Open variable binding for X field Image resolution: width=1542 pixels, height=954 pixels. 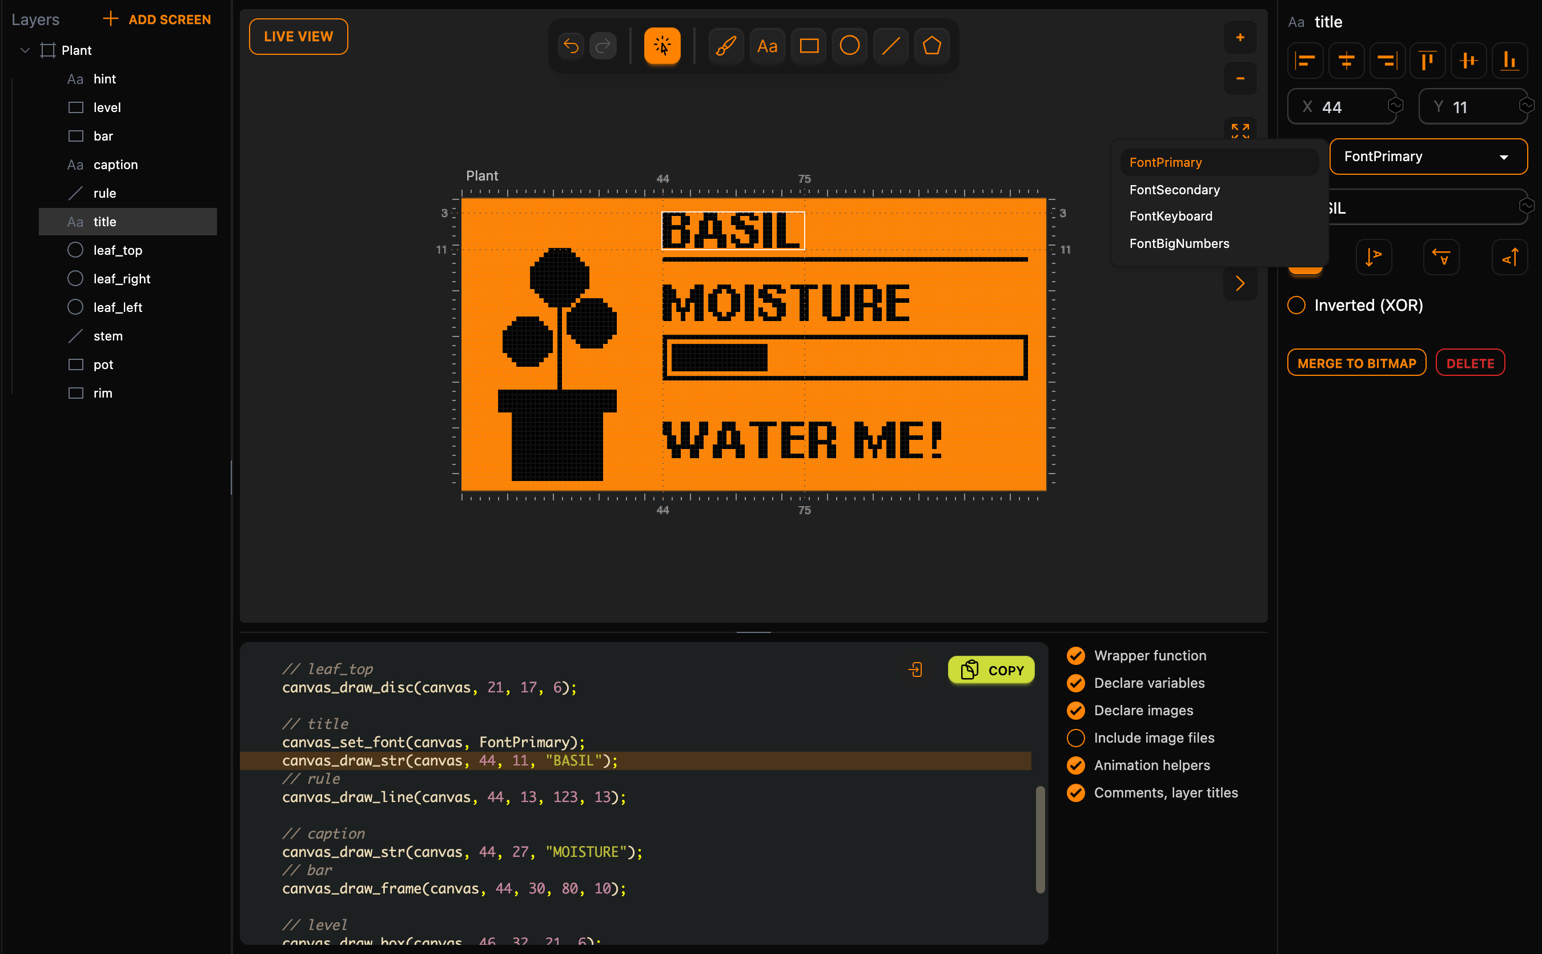(x=1395, y=105)
